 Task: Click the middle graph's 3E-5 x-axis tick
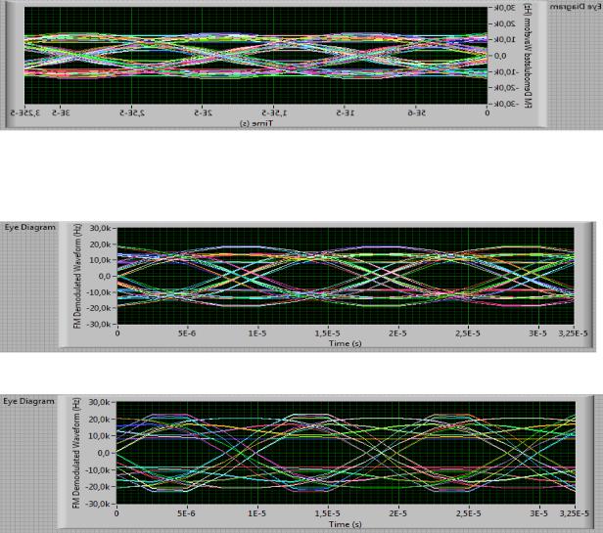click(537, 333)
